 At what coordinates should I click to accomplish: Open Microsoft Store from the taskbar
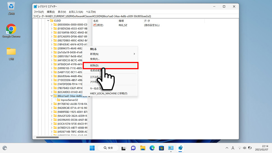click(x=161, y=148)
